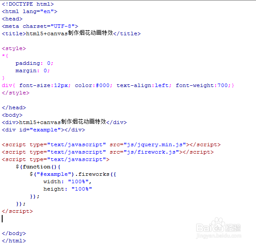Click the title tag line
Viewport: 256px width, 245px height.
(x=71, y=33)
